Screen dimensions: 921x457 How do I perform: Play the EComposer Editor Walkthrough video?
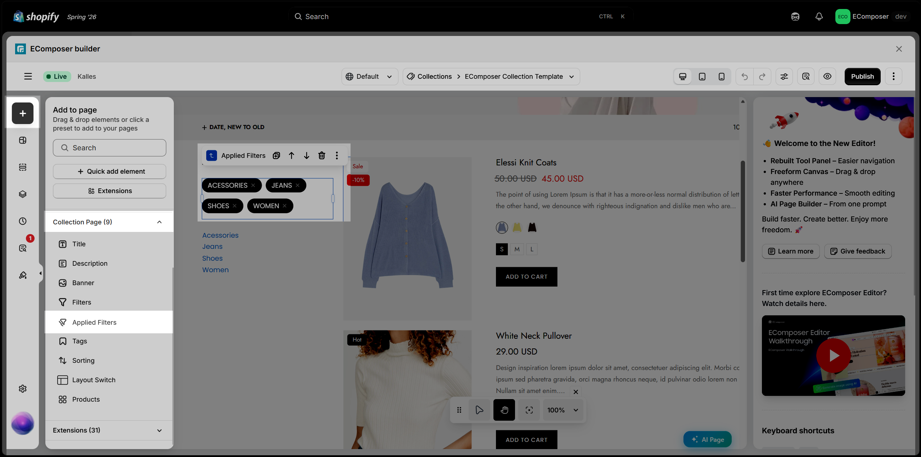(833, 356)
